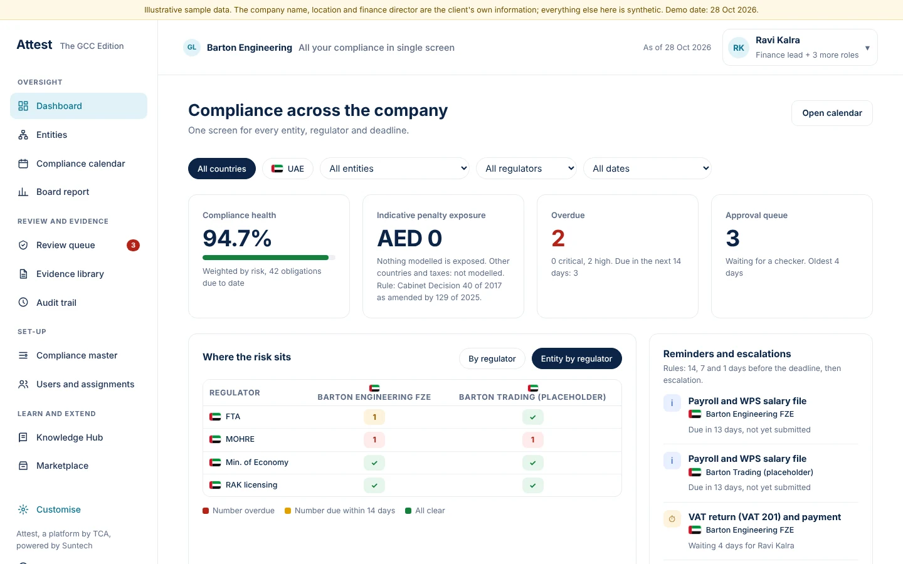Click the Marketplace box icon
903x564 pixels.
[23, 466]
